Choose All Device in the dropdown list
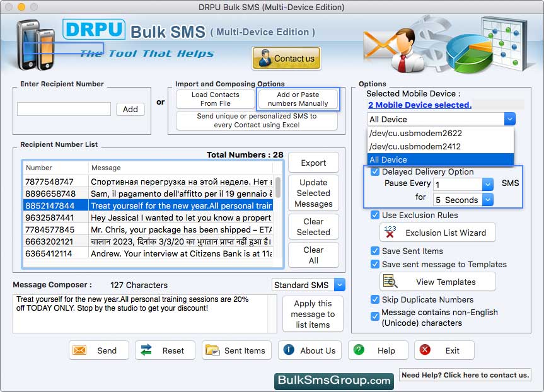 [x=440, y=159]
